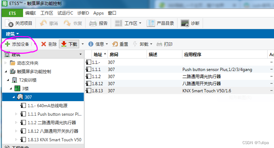Collapse the 3楼 tree node
The image size is (274, 148).
click(11, 88)
